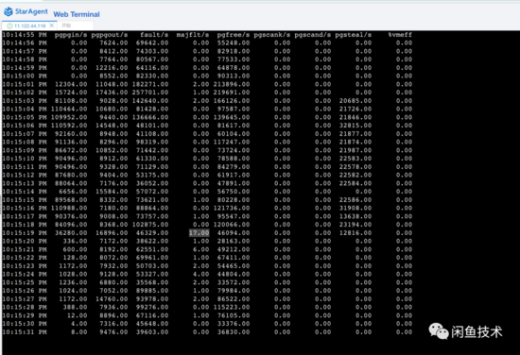
Task: Click the pgpgout/s value 17436.00
Action: (112, 93)
